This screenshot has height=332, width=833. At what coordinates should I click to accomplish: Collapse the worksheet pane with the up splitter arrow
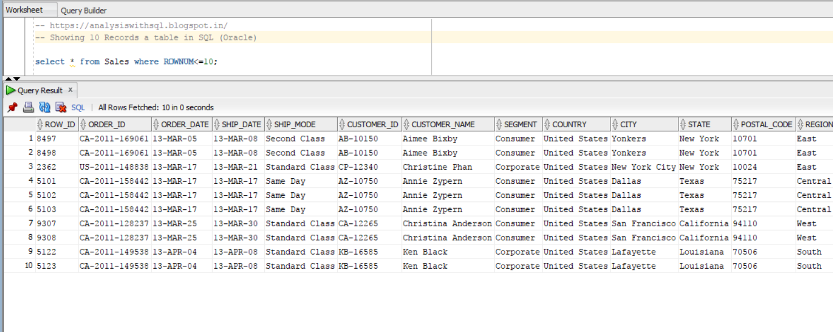pyautogui.click(x=7, y=79)
